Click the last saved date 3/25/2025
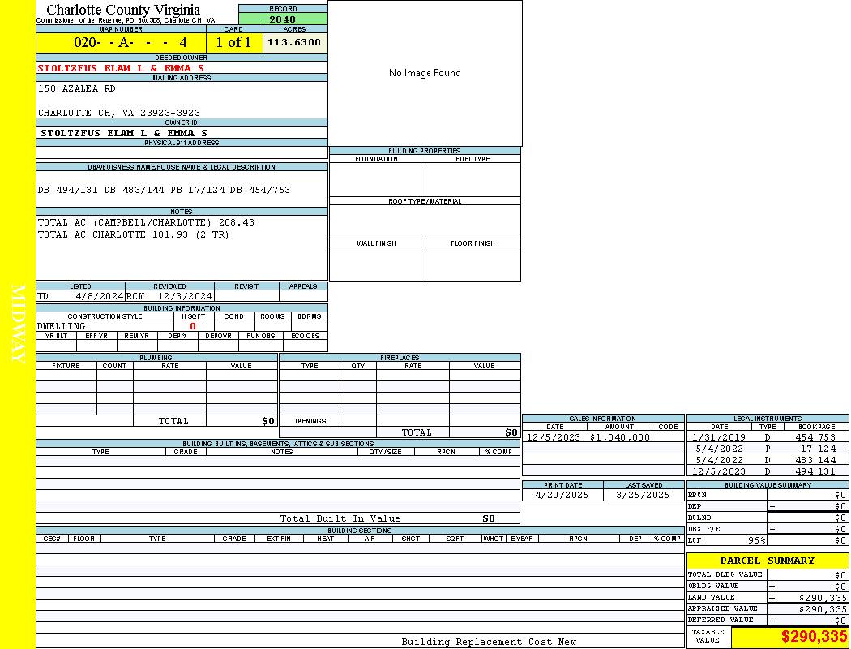Viewport: 851px width, 649px height. tap(643, 495)
